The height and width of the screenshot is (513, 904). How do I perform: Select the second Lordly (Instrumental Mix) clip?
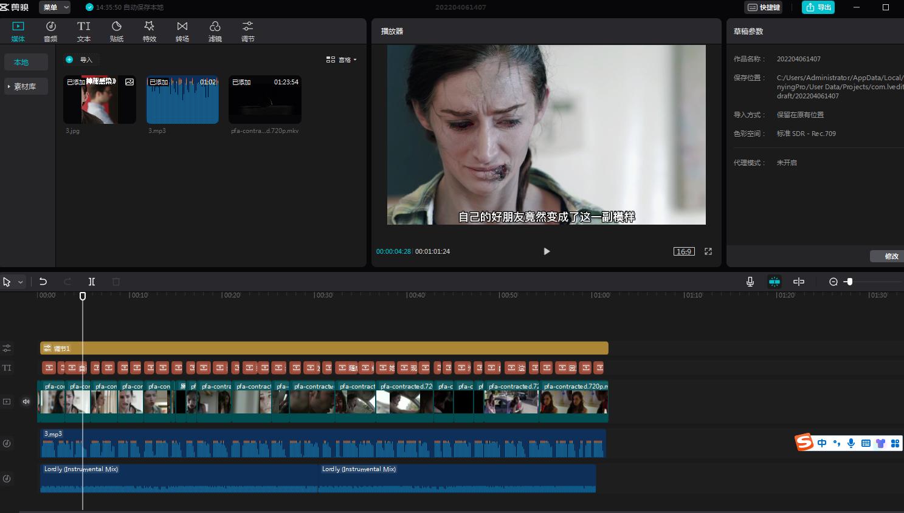(x=457, y=478)
